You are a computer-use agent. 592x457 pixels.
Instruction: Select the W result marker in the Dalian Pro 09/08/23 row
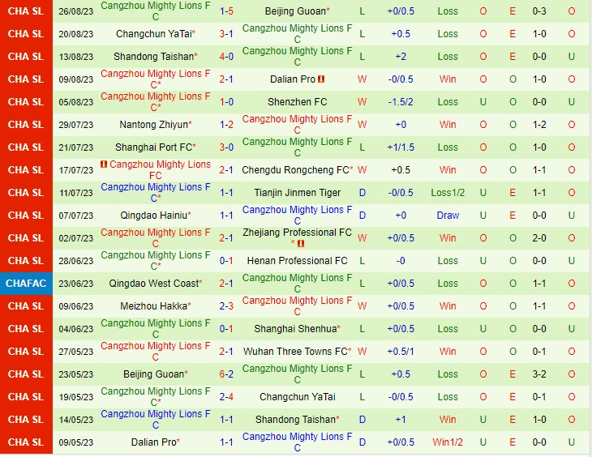pyautogui.click(x=362, y=79)
